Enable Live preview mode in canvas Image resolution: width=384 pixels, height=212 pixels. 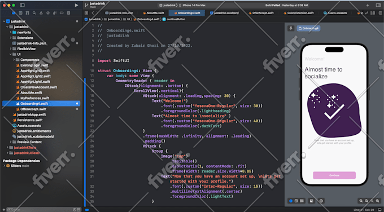291,201
